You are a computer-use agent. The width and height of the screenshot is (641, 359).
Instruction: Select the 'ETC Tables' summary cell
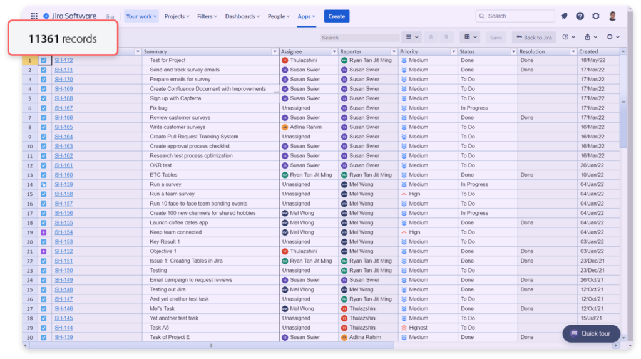click(210, 175)
